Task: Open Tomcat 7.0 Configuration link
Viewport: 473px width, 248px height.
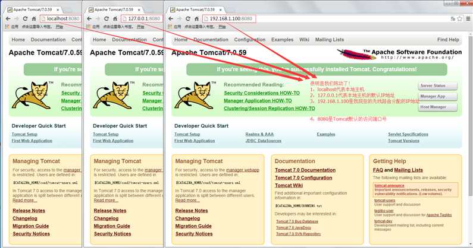Action: pos(303,178)
